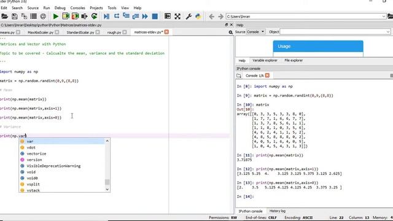Open the Run menu
This screenshot has width=393, height=221.
(47, 8)
